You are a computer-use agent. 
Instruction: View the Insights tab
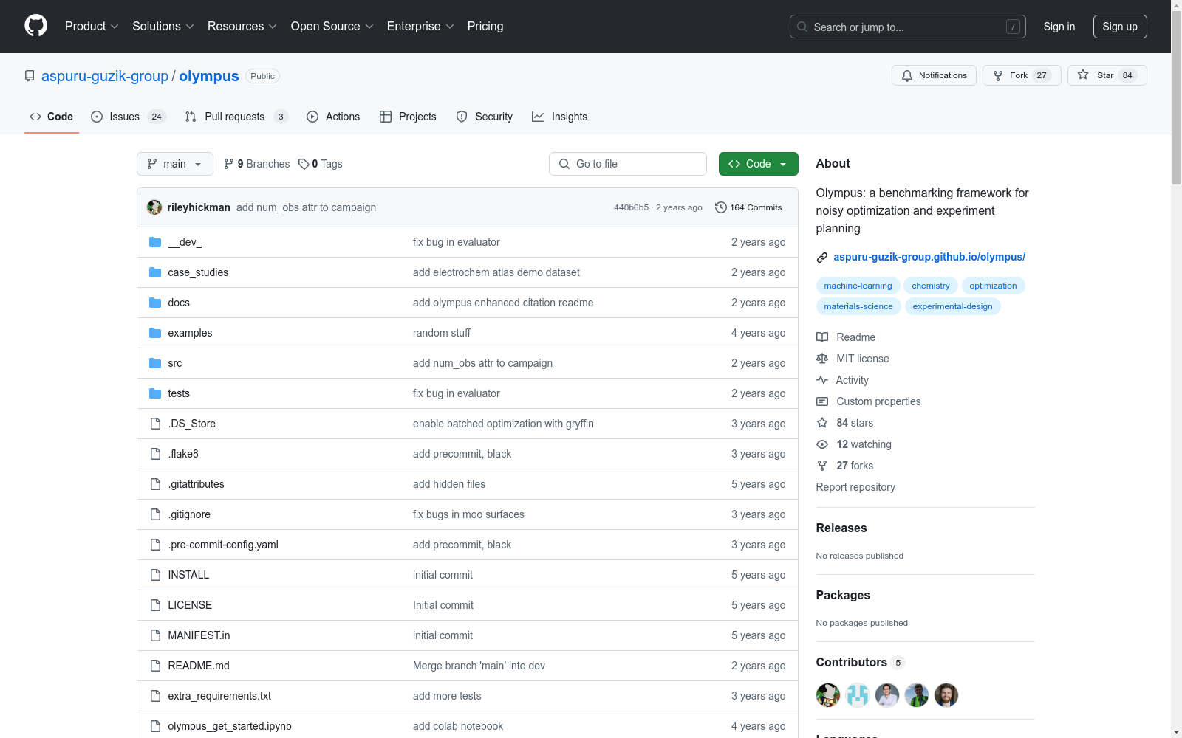click(560, 117)
